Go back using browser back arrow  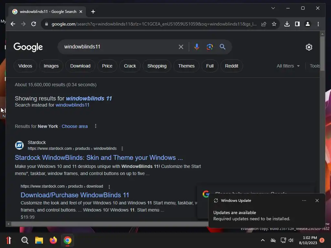click(x=13, y=24)
